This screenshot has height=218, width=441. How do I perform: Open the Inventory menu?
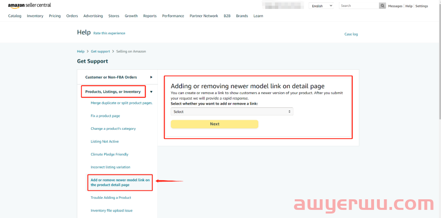tap(35, 16)
